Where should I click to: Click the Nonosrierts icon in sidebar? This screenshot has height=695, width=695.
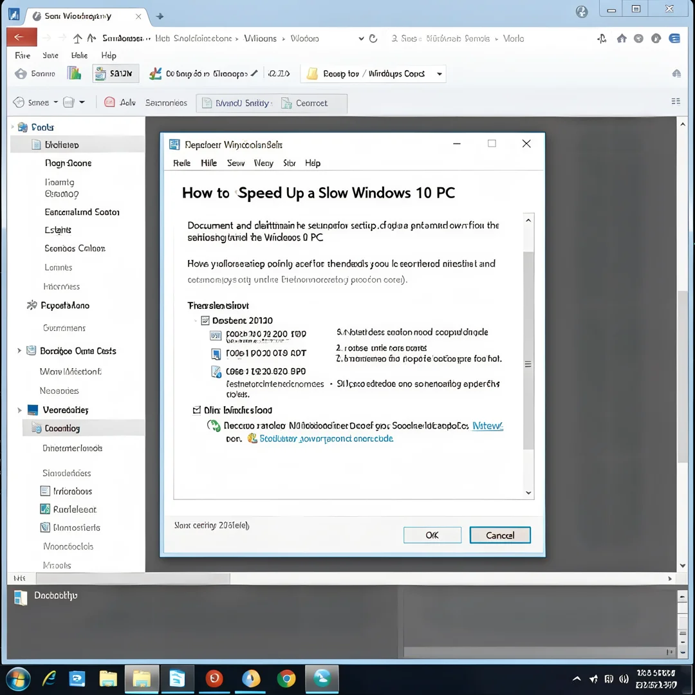click(x=45, y=527)
